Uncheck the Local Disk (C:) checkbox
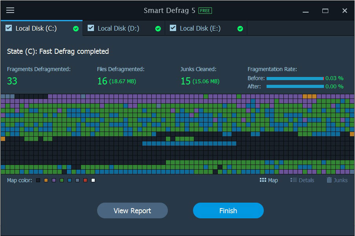This screenshot has width=355, height=236. click(x=9, y=28)
